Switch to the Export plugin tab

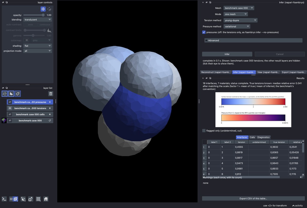294,72
